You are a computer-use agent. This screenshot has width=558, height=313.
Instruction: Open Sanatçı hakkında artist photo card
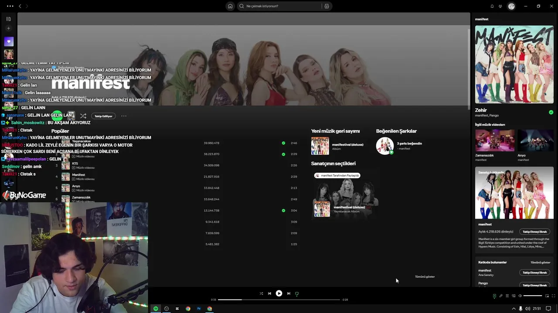point(514,193)
